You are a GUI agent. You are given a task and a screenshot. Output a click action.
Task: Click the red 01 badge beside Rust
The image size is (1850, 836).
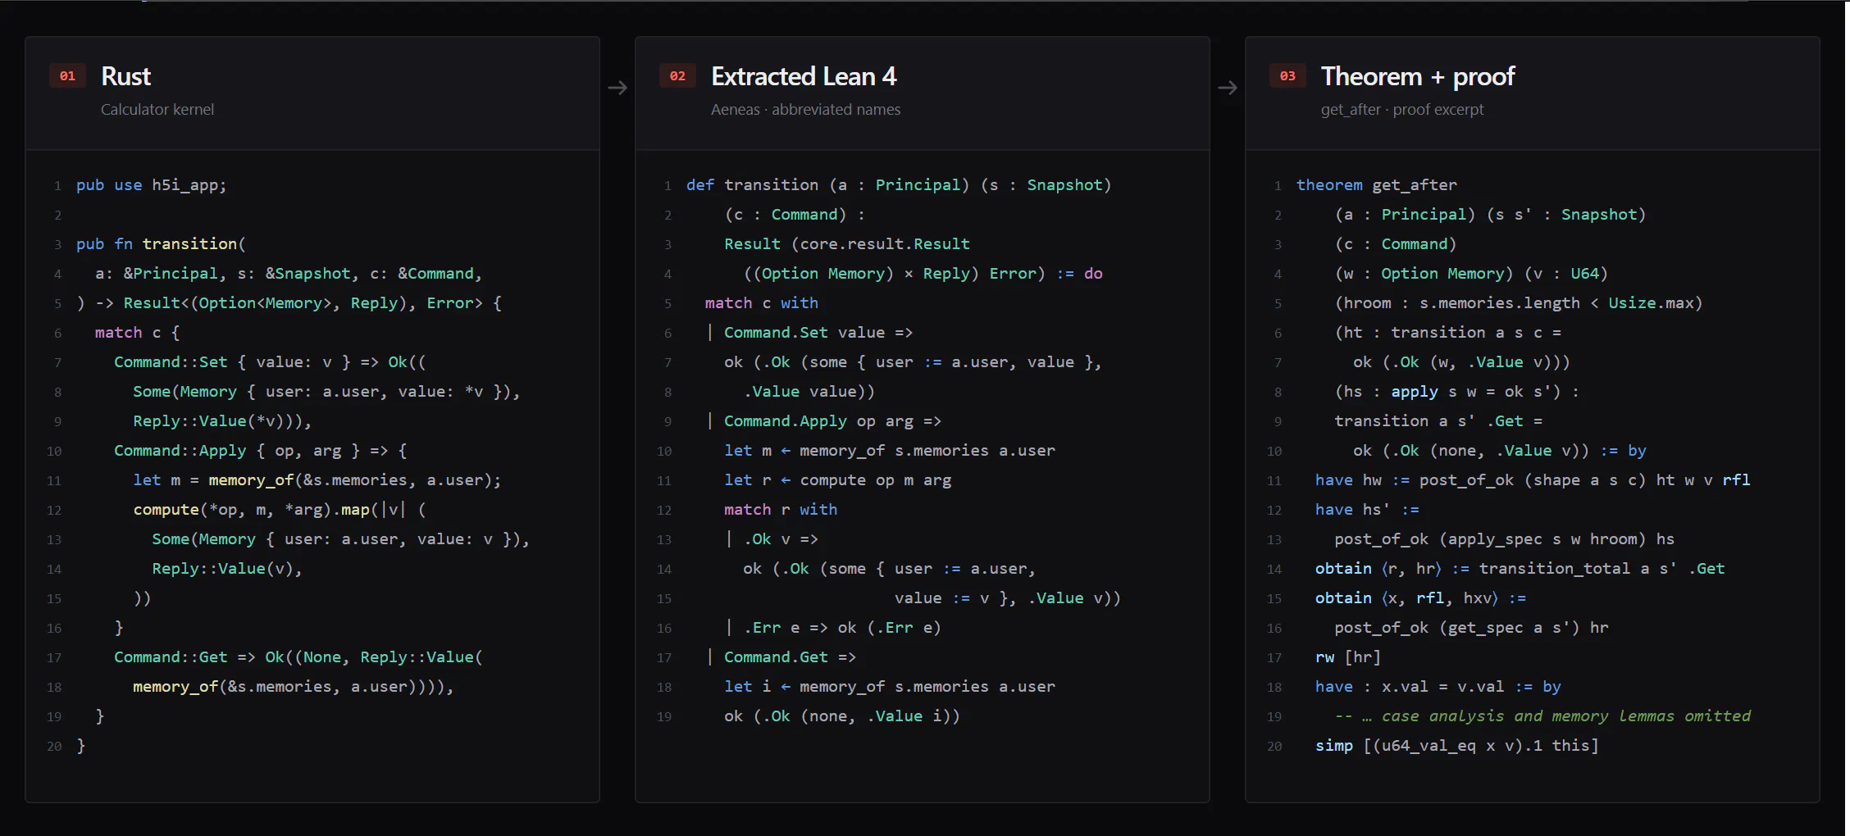click(x=67, y=76)
